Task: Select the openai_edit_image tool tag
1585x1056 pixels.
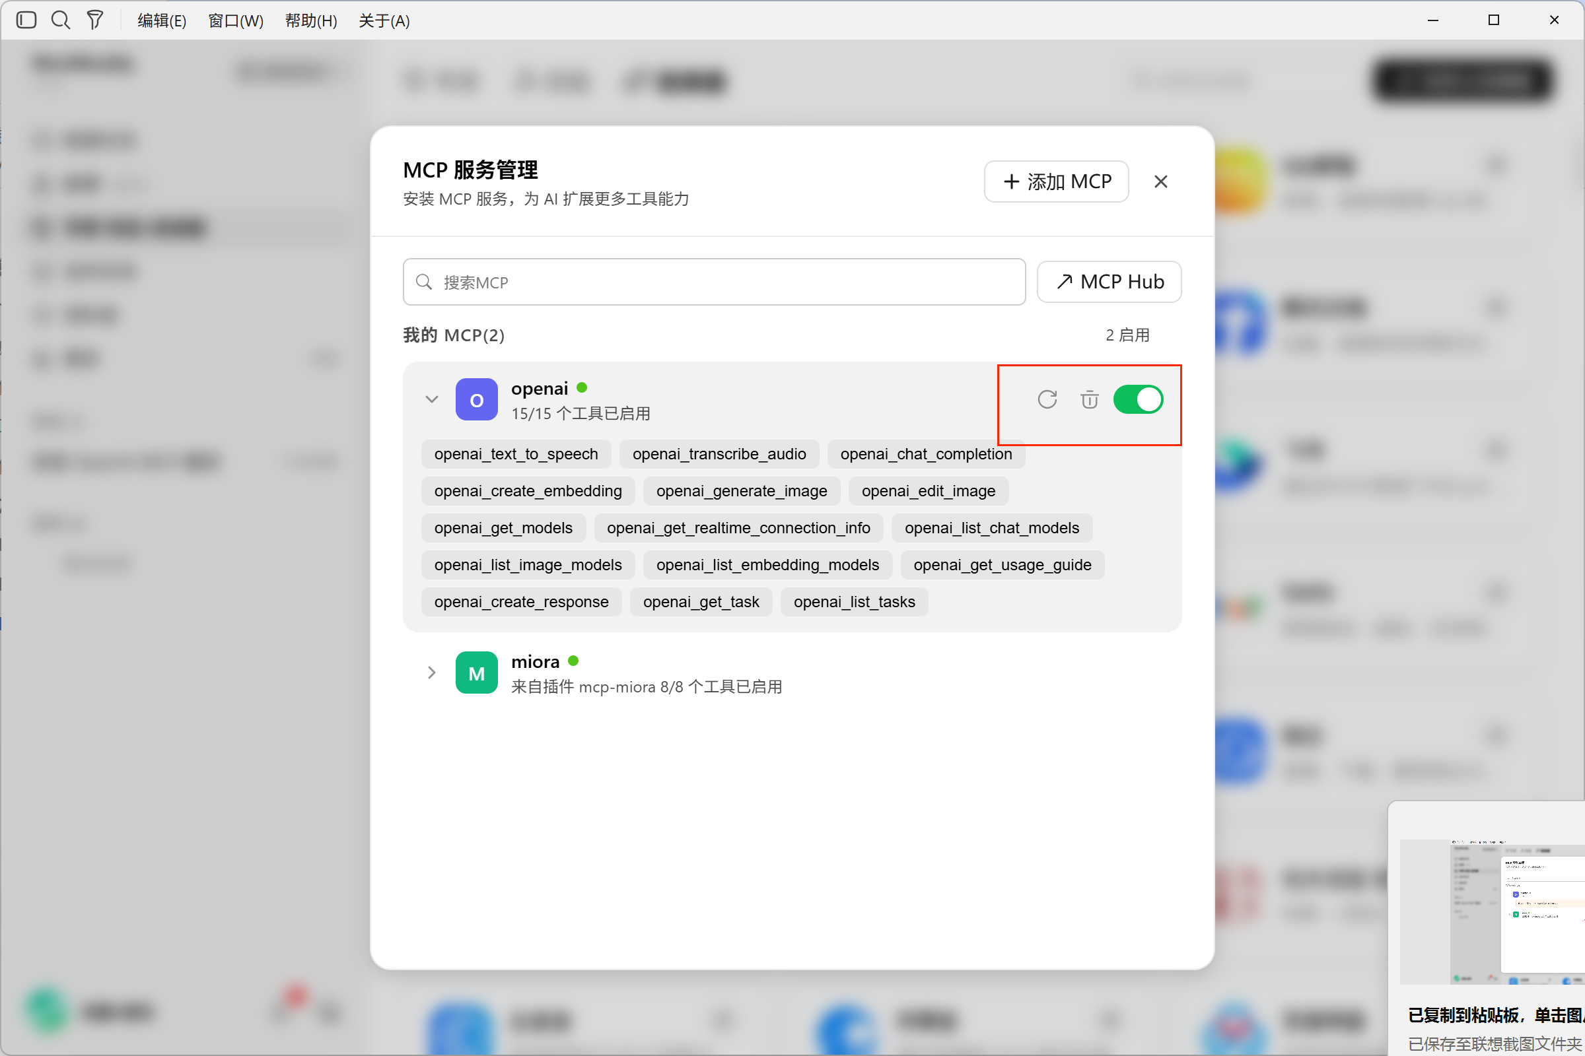Action: (x=928, y=491)
